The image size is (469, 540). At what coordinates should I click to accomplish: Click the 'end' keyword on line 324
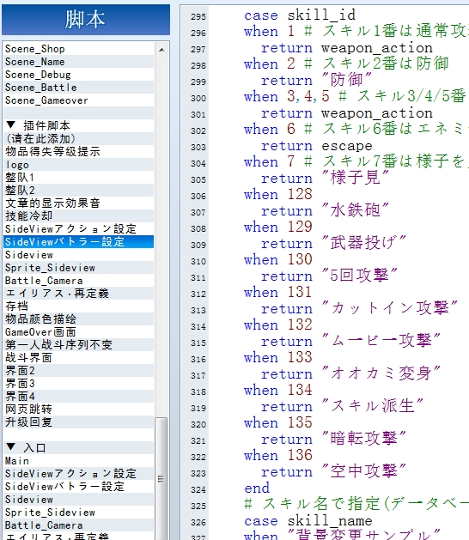point(257,488)
